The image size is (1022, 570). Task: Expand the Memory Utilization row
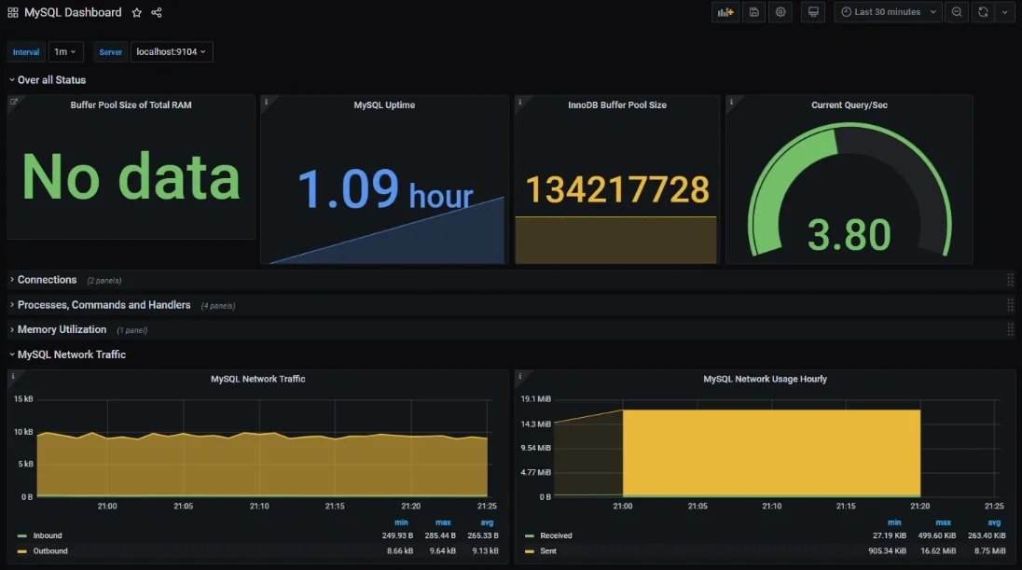pos(62,329)
